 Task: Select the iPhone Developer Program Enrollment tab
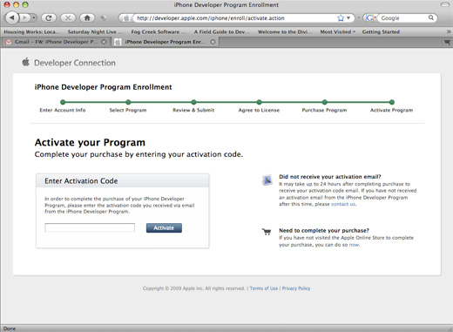tap(166, 42)
